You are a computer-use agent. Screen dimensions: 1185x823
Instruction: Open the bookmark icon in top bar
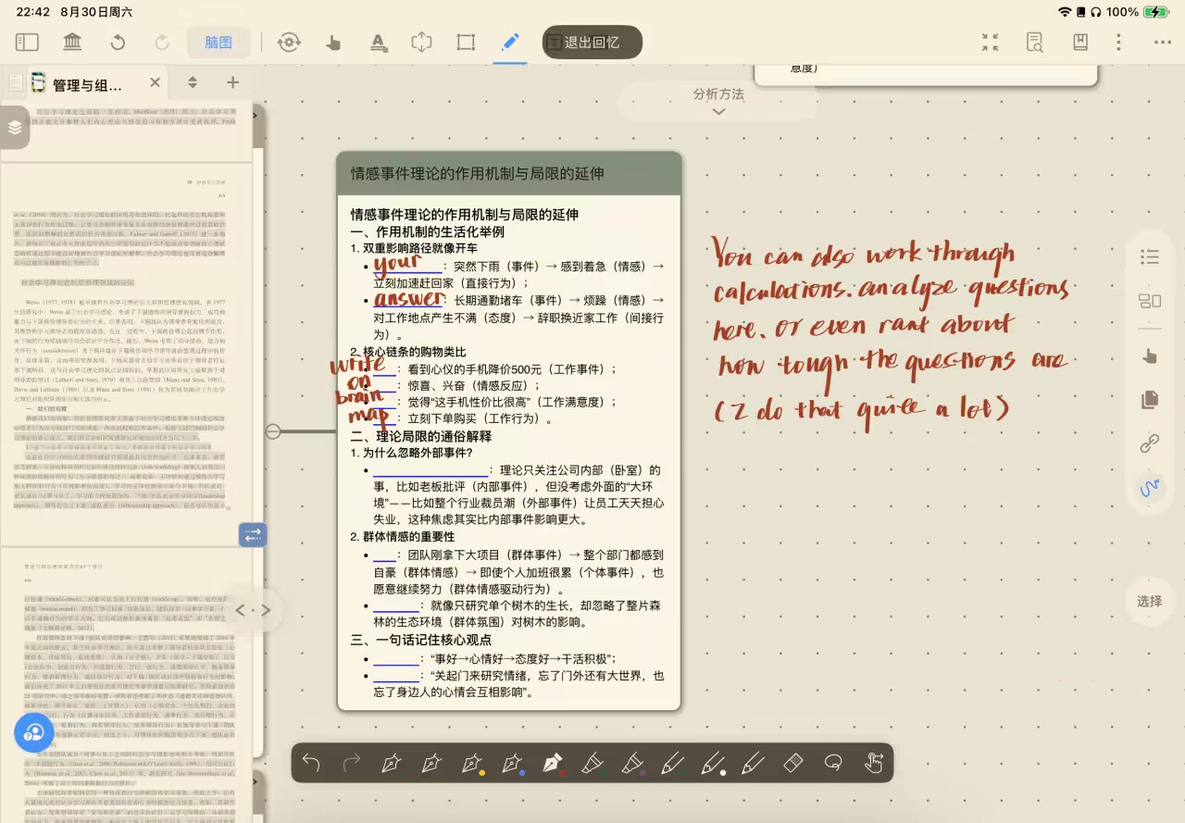pos(1079,42)
